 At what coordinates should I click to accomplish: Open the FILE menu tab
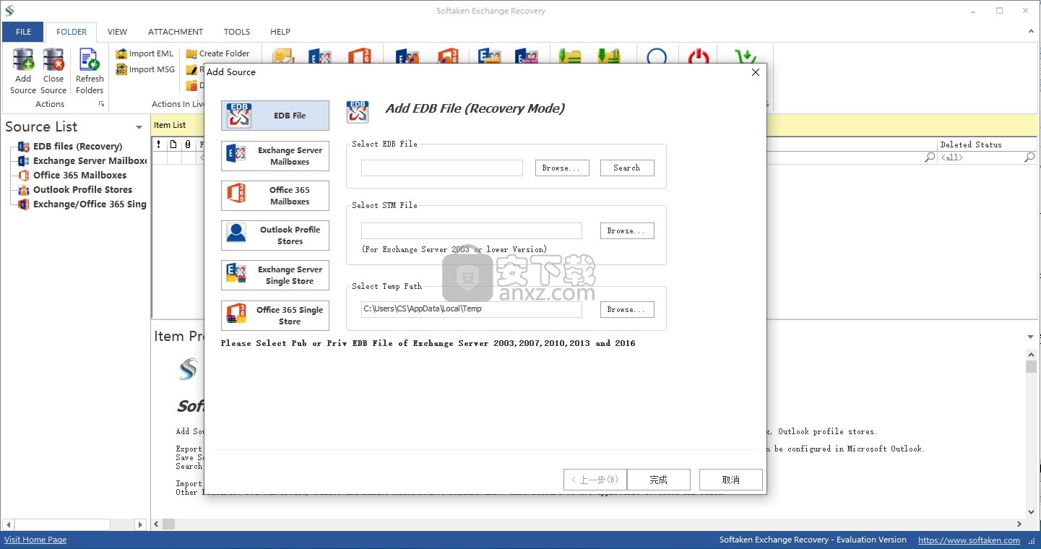(23, 32)
